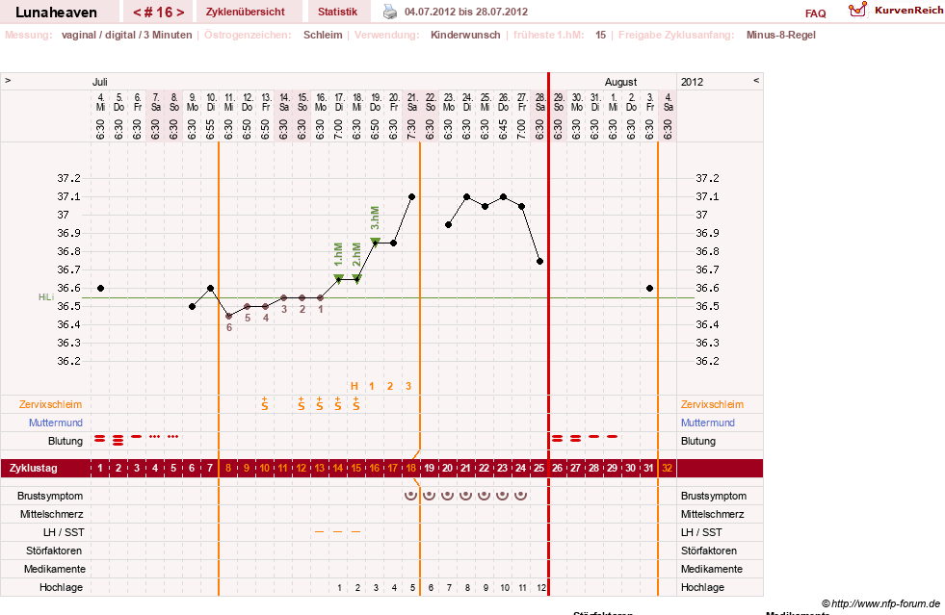Click the 3.hM green triangle marker

(375, 242)
